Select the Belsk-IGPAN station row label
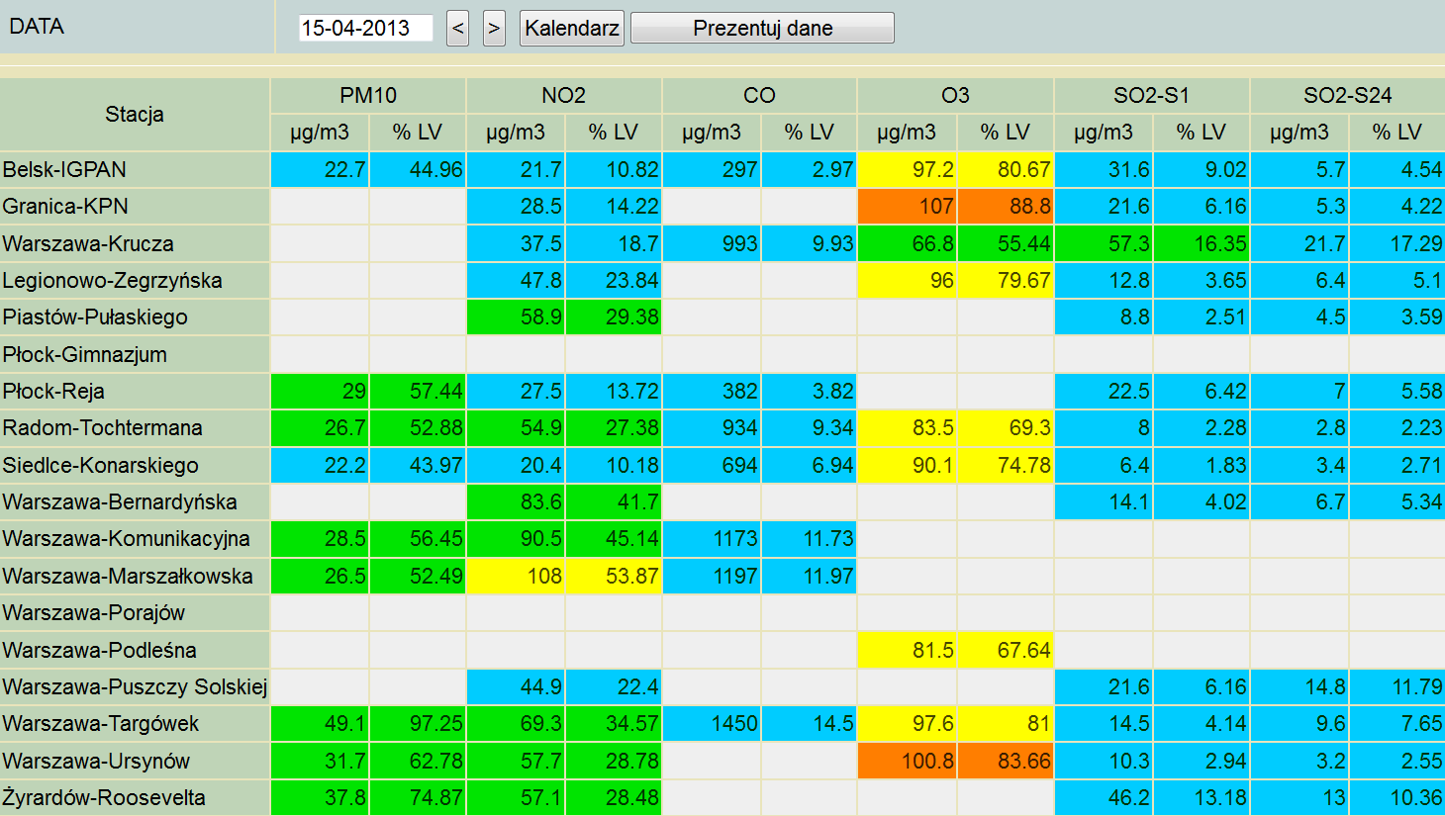 (135, 169)
